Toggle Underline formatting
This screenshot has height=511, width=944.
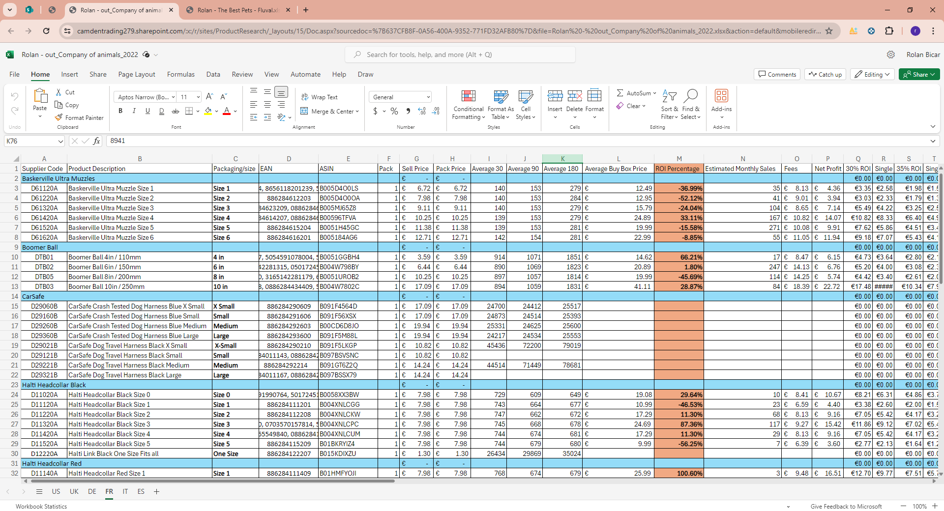[x=147, y=111]
